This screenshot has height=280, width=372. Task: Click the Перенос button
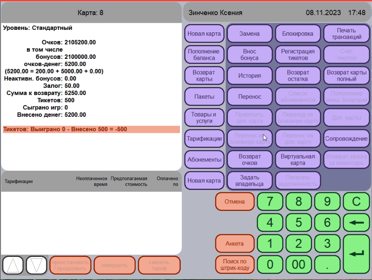[249, 97]
